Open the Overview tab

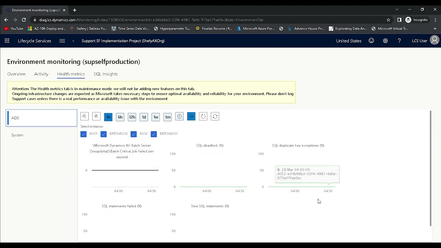pyautogui.click(x=16, y=74)
